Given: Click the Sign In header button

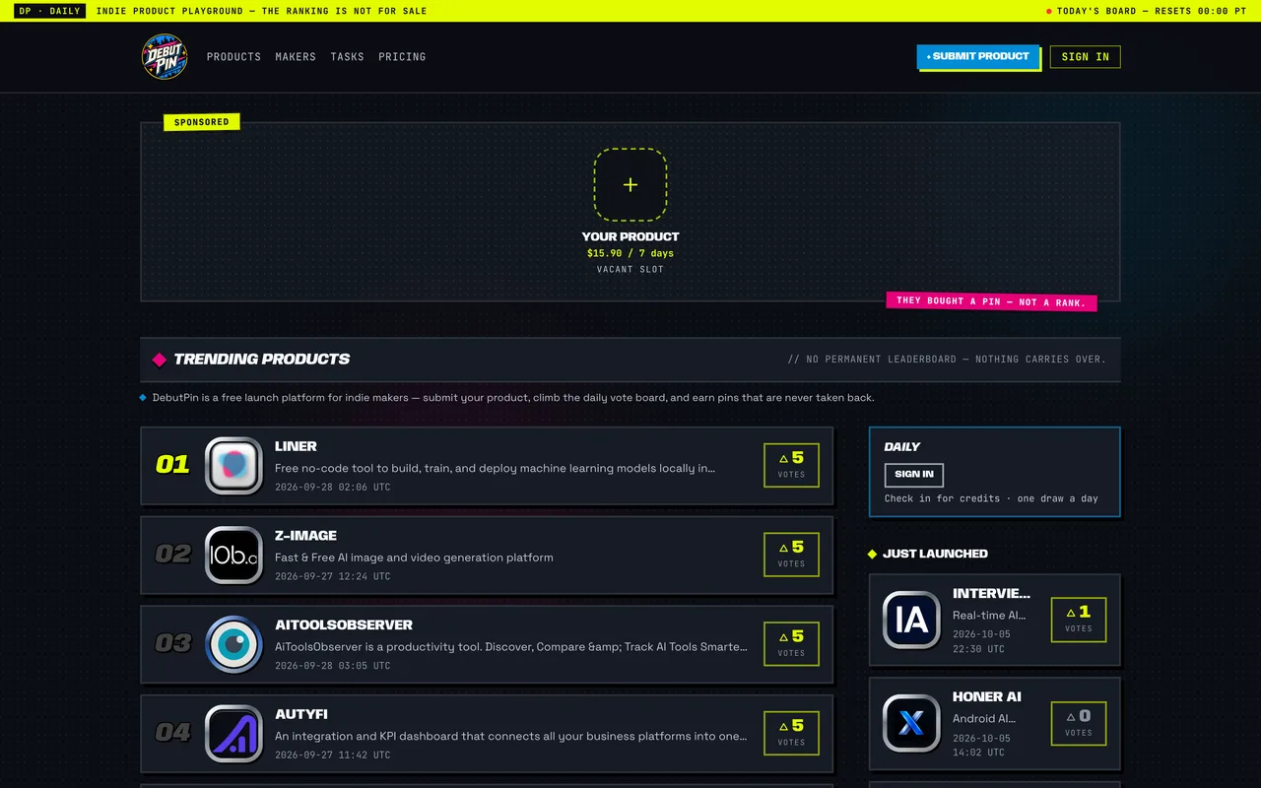Looking at the screenshot, I should click(x=1085, y=57).
